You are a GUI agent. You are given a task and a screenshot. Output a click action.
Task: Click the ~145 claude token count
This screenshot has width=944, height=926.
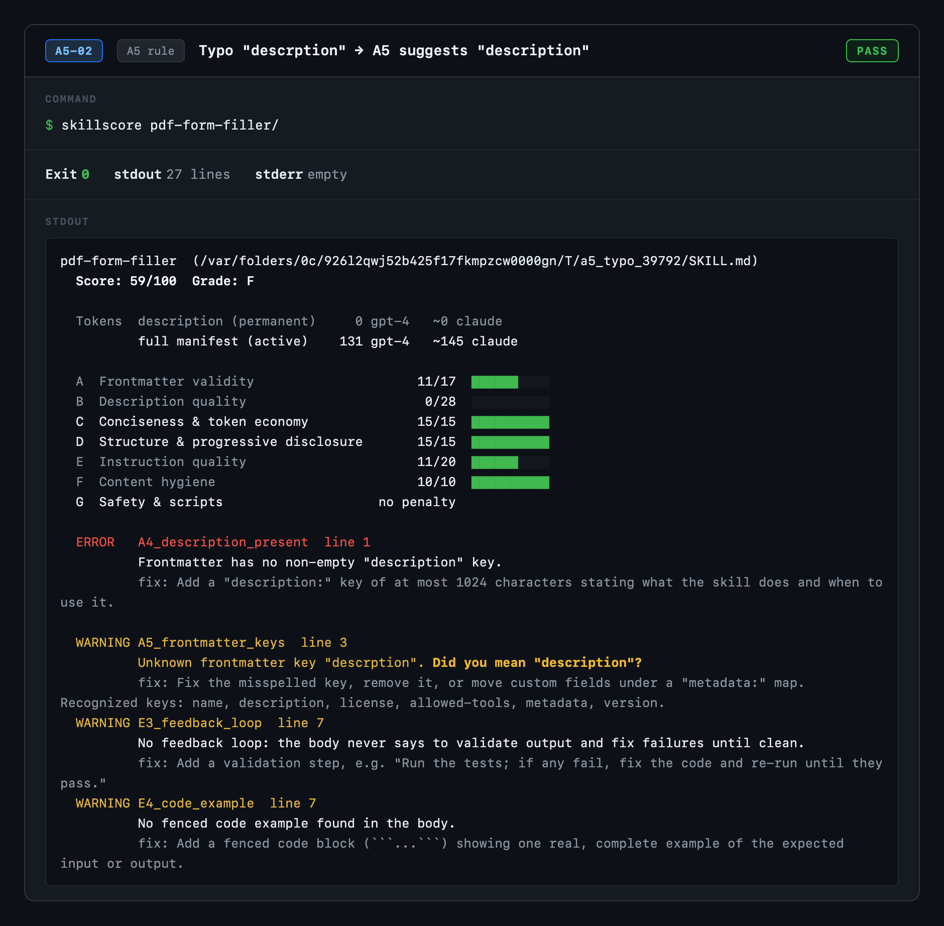pos(475,341)
